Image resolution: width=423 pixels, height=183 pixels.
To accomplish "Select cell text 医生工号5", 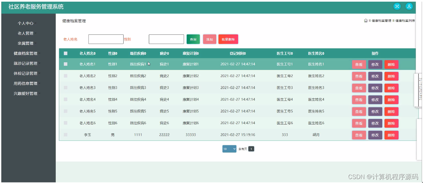I will (x=285, y=111).
